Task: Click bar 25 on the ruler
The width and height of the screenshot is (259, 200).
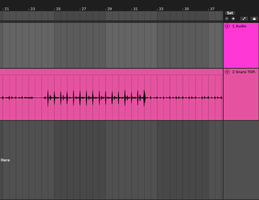Action: tap(58, 9)
